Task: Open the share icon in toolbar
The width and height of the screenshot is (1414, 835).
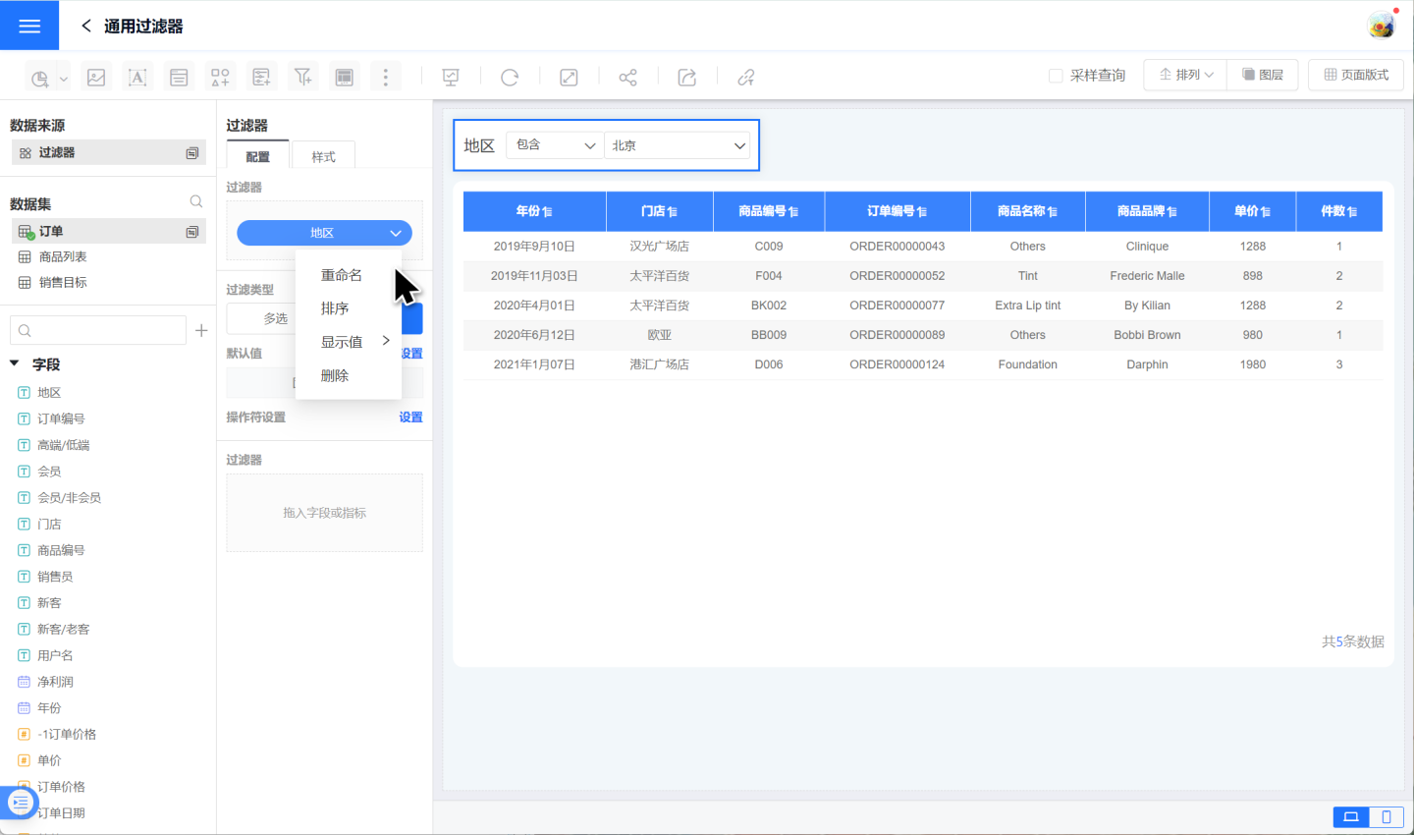Action: click(x=627, y=78)
